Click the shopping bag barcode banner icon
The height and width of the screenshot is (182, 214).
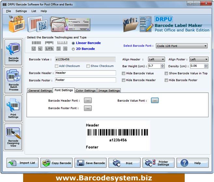[16, 24]
